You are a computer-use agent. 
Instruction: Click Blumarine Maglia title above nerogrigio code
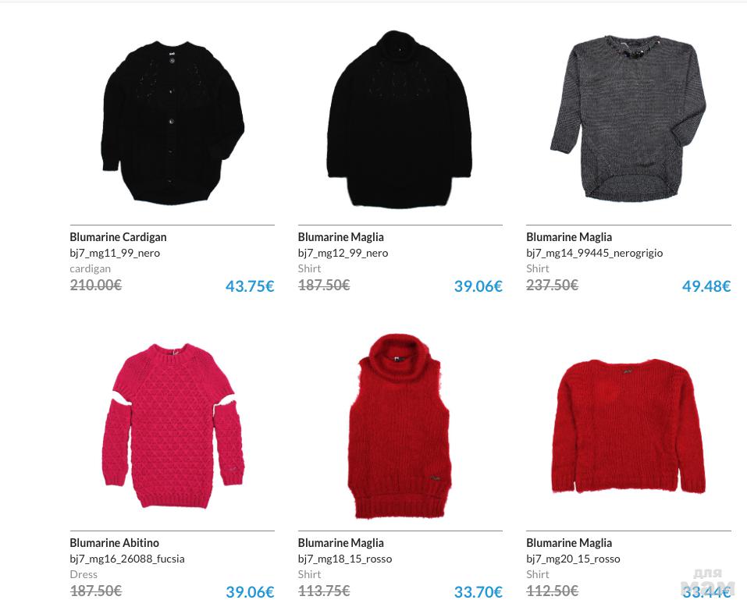click(569, 237)
